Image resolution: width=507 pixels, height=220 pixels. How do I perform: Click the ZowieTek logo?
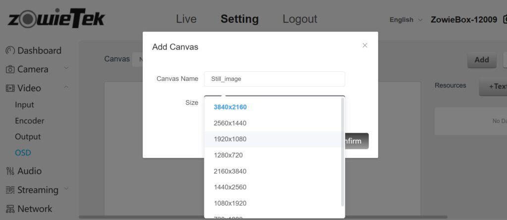(x=56, y=19)
